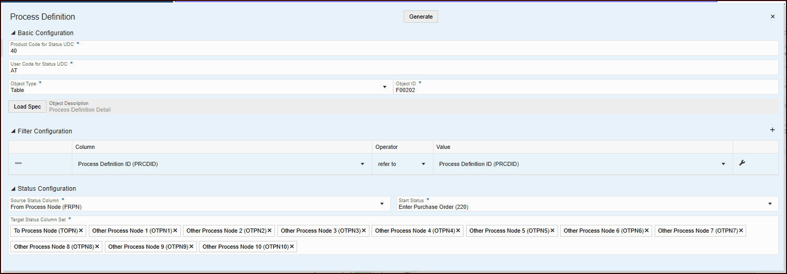
Task: Remove Other Process Node 7 (OTPN7) chip
Action: 741,231
